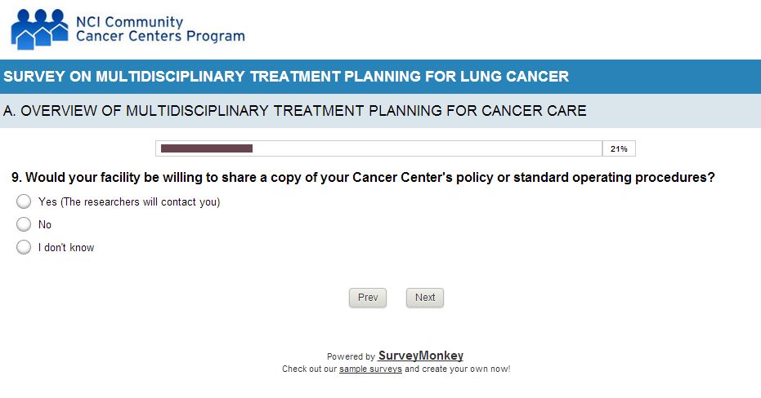Select the No radio button

(24, 224)
